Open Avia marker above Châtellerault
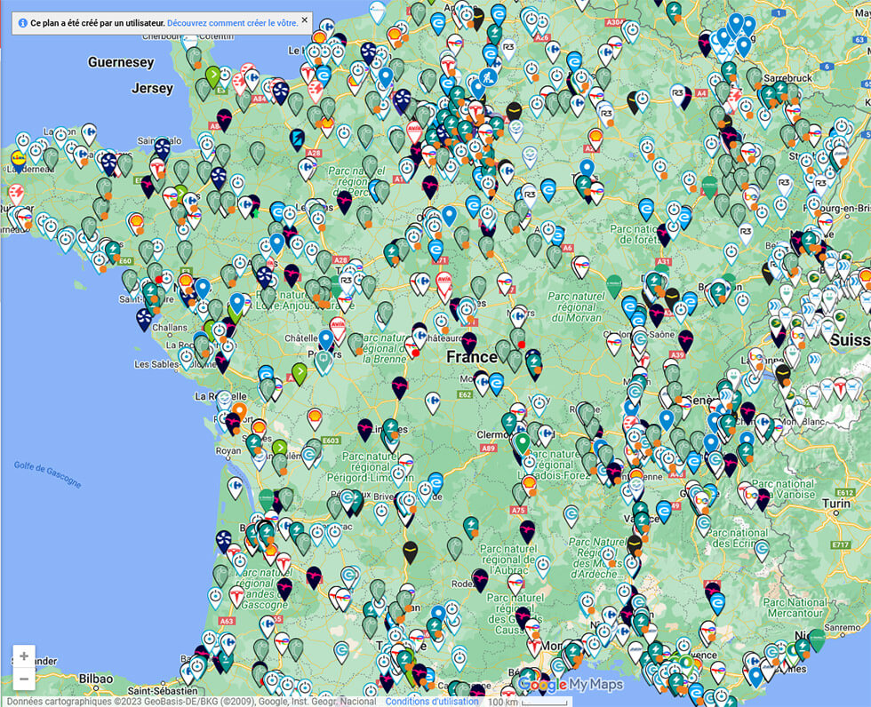The width and height of the screenshot is (871, 707). coord(338,327)
